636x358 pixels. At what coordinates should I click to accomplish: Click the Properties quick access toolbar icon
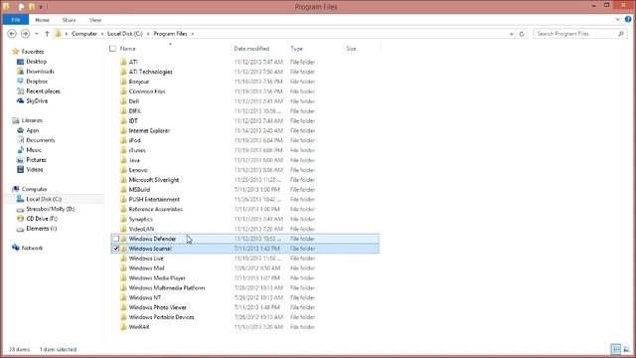click(21, 7)
